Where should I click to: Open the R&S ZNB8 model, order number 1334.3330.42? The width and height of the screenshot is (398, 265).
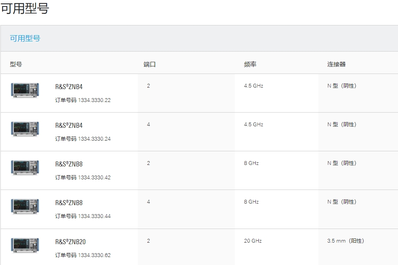tap(69, 164)
